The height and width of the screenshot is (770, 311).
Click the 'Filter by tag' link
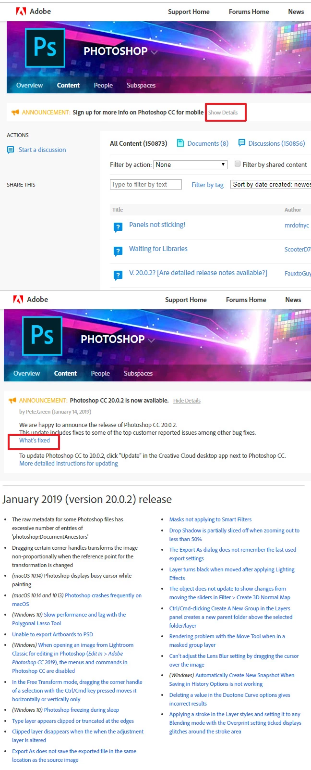pos(207,185)
